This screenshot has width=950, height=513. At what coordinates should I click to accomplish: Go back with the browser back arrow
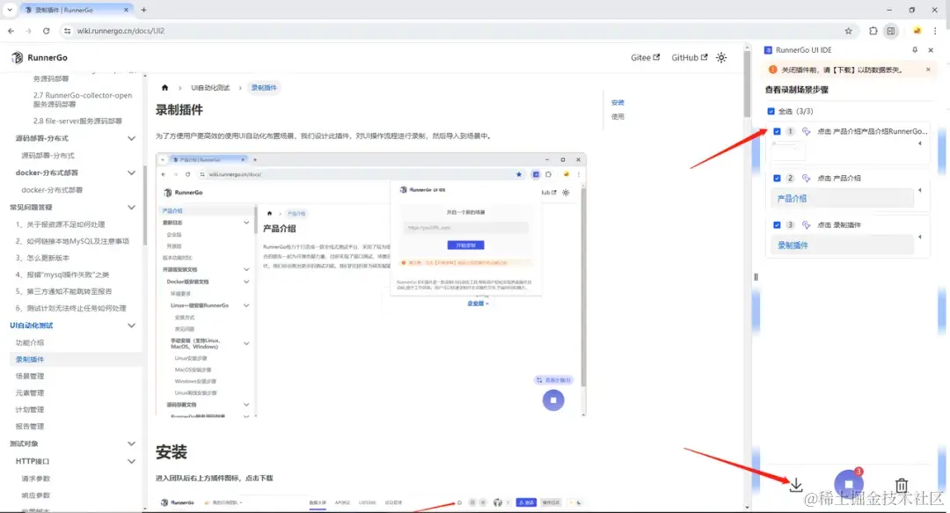coord(11,31)
